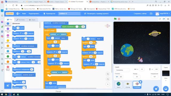Zoom in the code workspace
This screenshot has height=96, width=171.
point(108,74)
